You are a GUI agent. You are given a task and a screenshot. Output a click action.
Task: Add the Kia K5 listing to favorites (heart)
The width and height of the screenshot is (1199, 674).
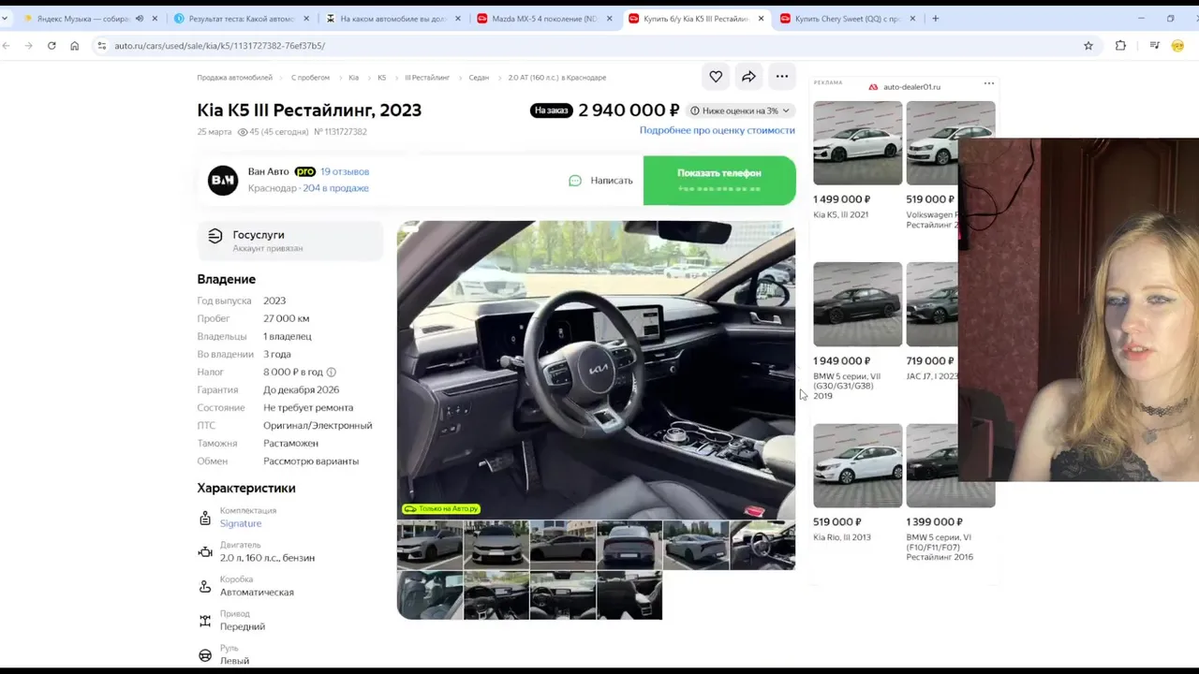coord(716,77)
